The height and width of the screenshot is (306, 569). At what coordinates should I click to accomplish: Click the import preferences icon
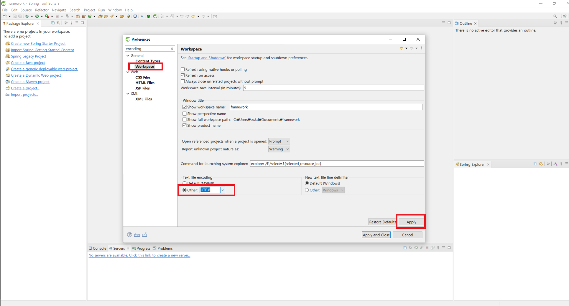[137, 235]
